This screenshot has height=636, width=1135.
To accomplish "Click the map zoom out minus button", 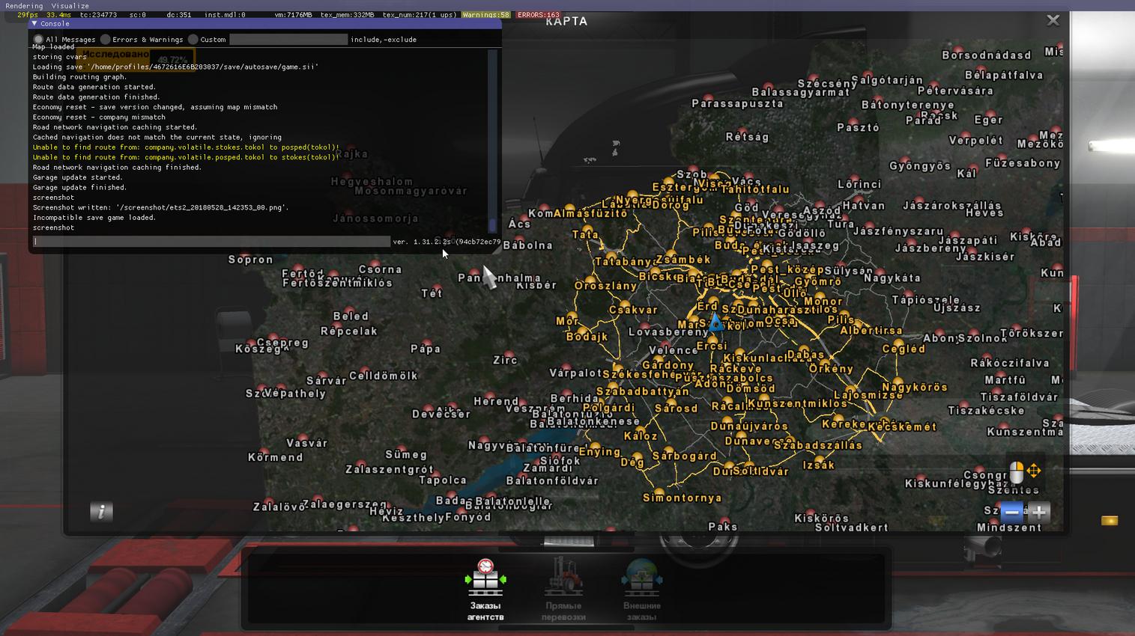I will pos(1011,513).
